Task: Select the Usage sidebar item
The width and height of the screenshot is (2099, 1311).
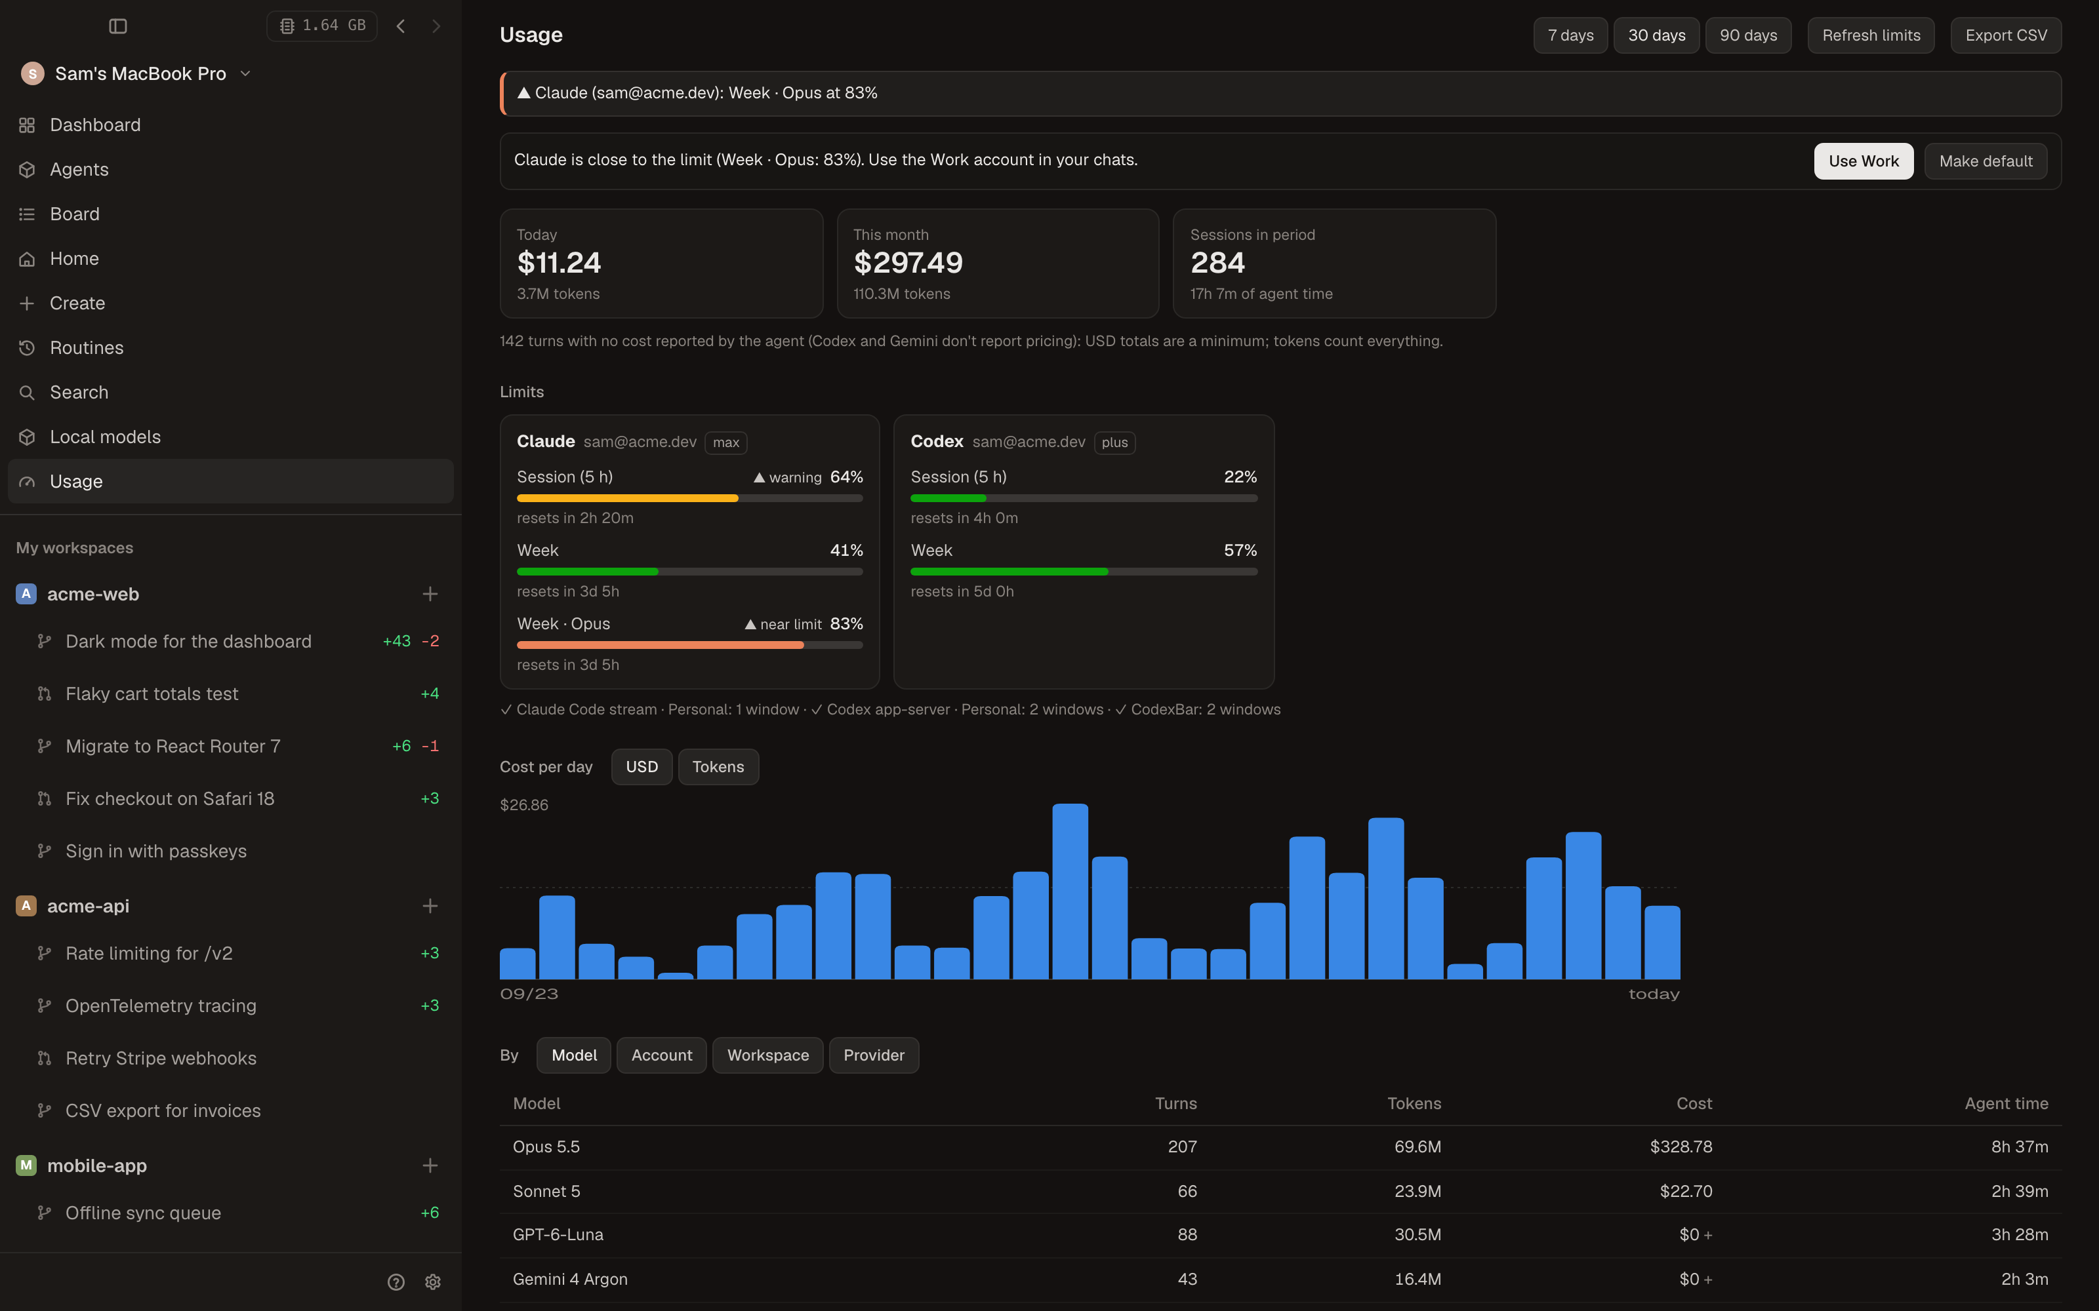Action: (231, 481)
